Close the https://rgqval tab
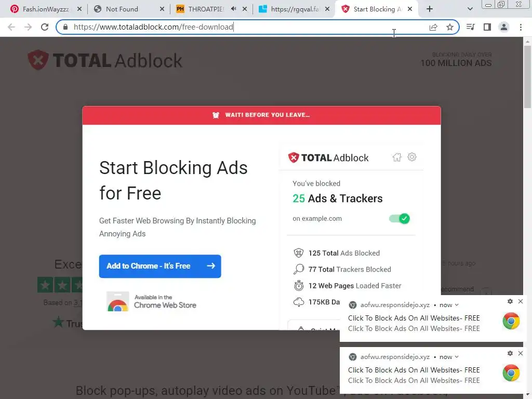This screenshot has width=532, height=399. click(x=327, y=9)
